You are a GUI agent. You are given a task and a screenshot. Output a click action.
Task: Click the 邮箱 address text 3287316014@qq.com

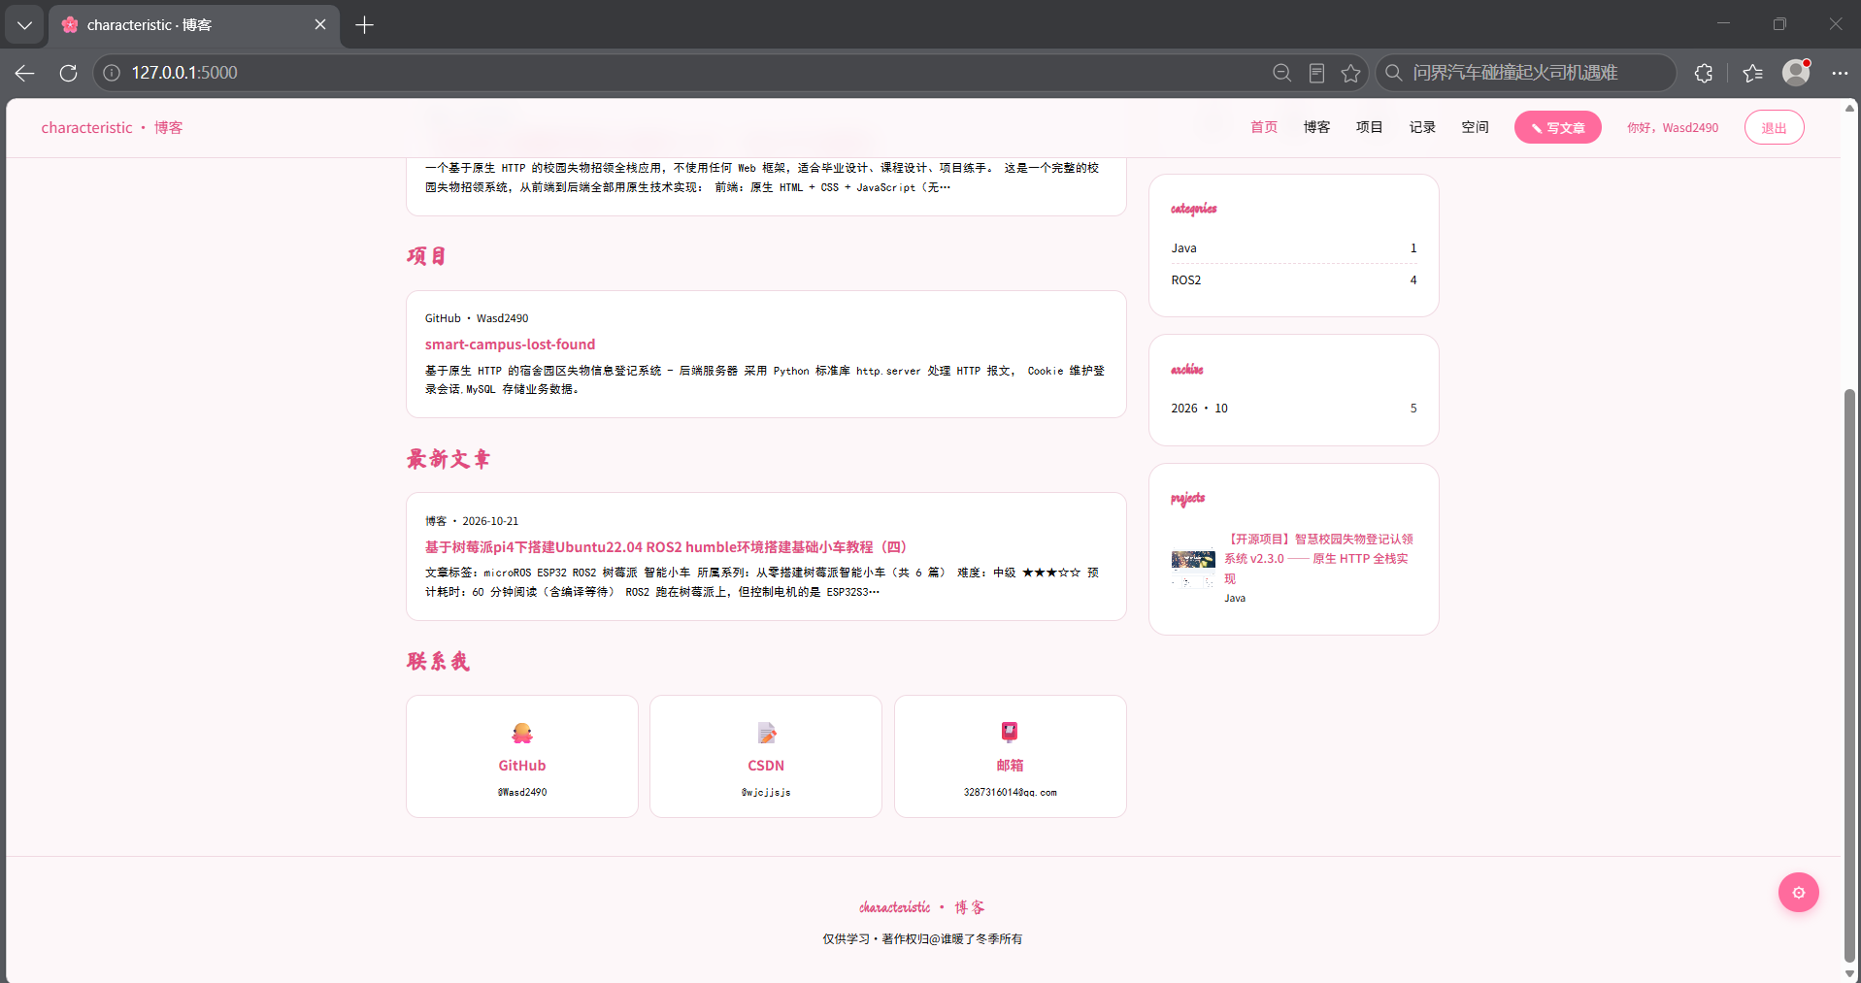tap(1010, 793)
